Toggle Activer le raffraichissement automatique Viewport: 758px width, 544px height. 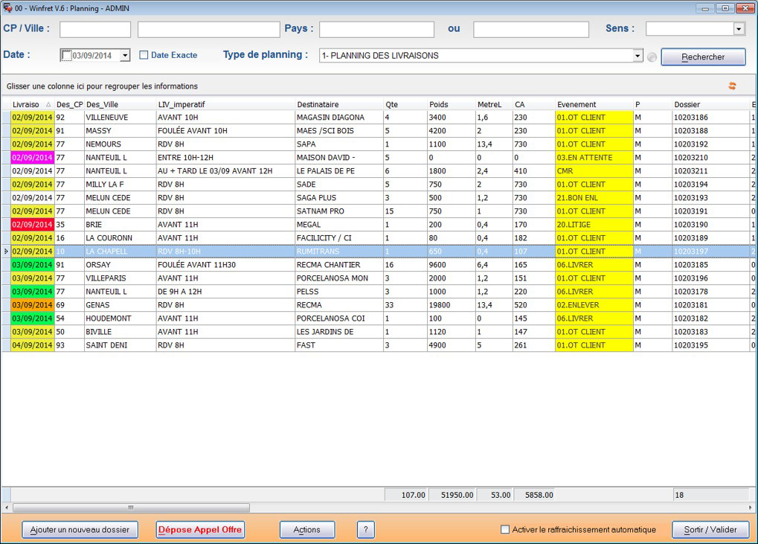503,529
